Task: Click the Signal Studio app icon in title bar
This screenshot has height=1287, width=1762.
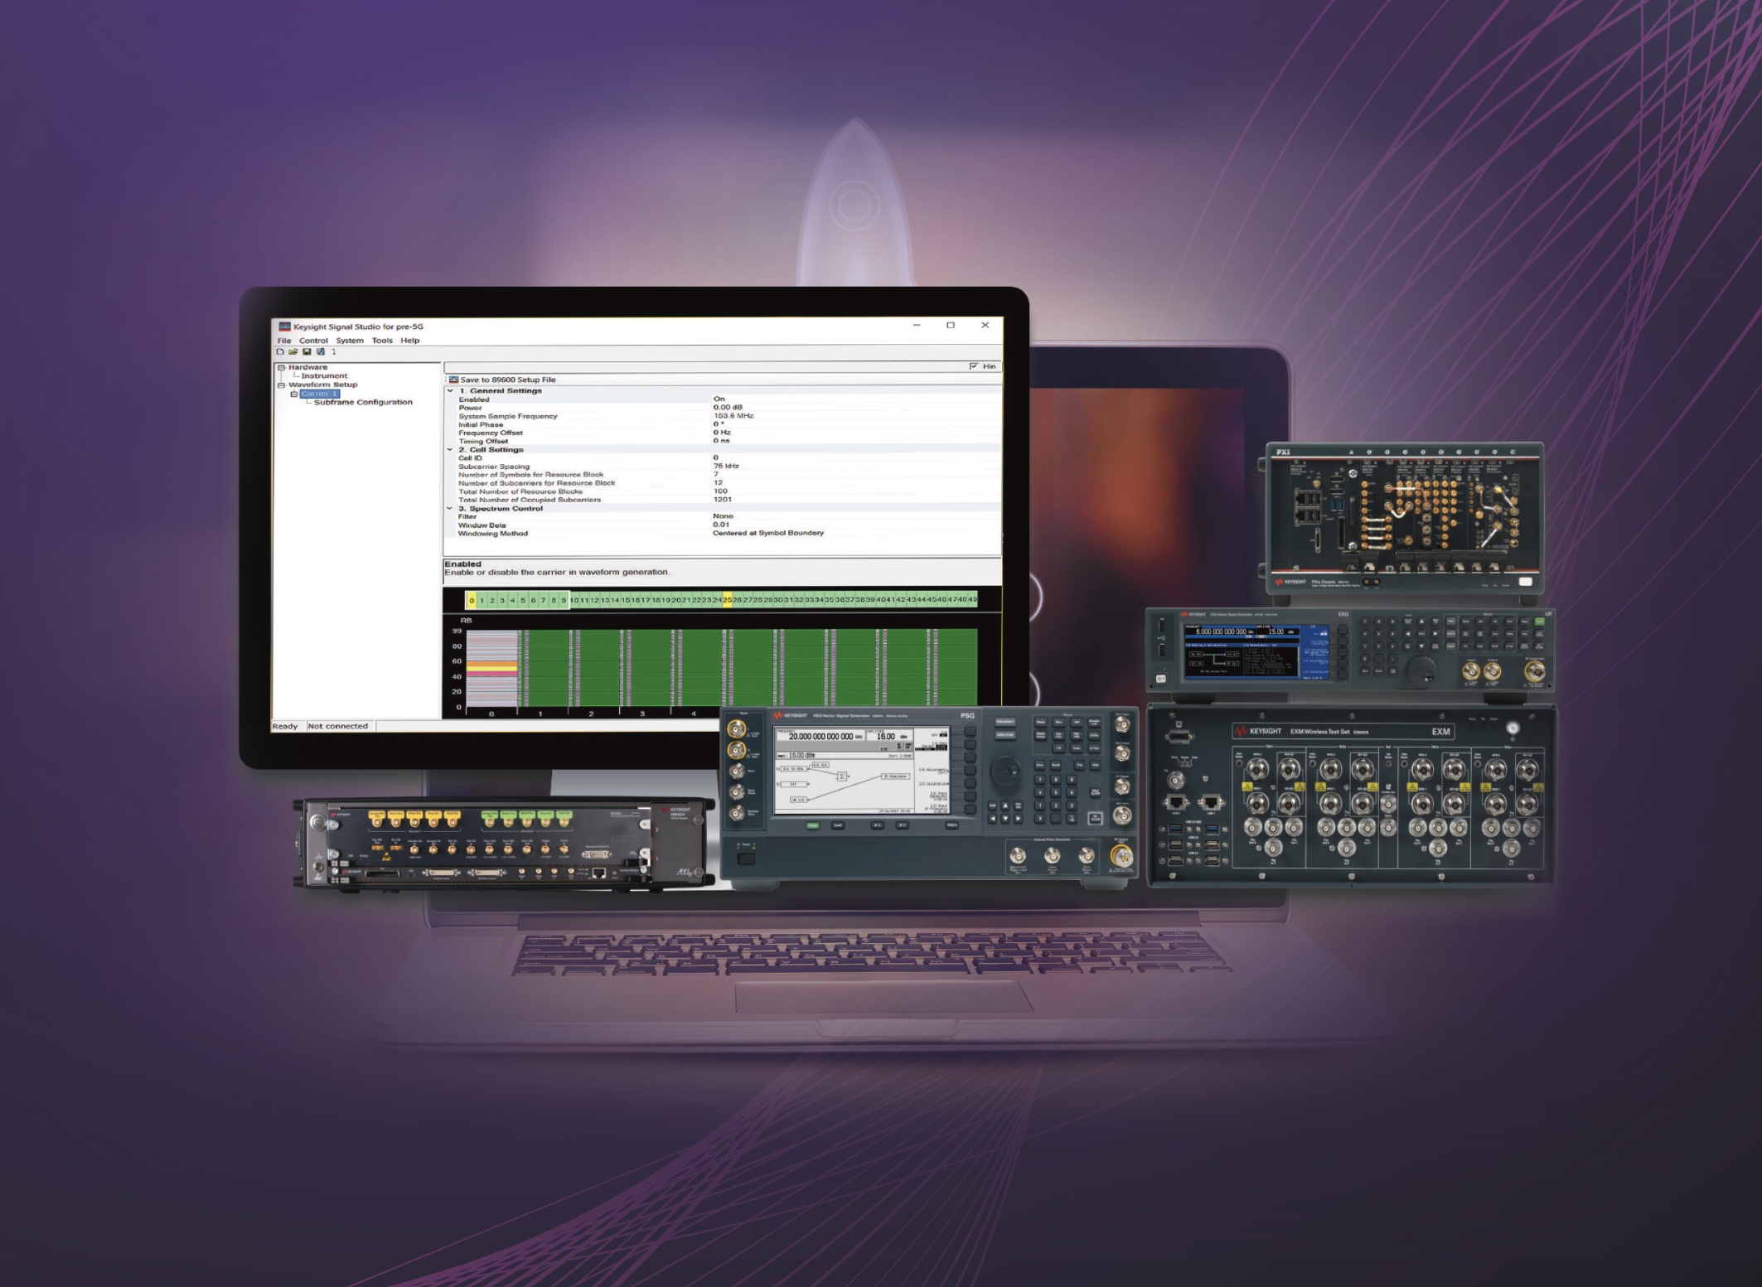Action: [x=285, y=327]
